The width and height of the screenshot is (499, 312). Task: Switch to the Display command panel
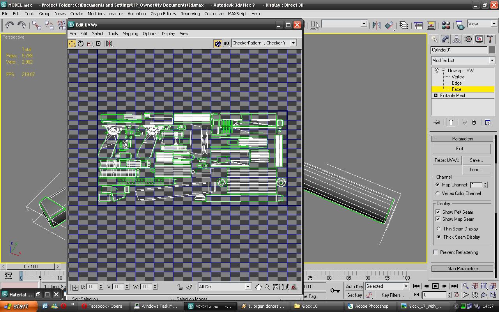pos(479,39)
